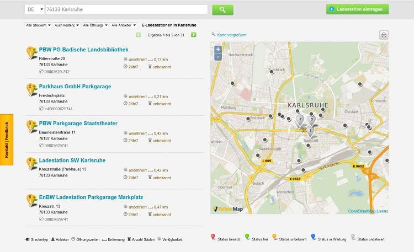Open the Alle Anbieter filter dropdown
414x252 pixels.
coord(124,25)
